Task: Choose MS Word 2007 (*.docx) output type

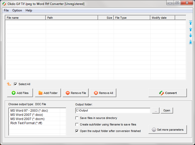Action: click(27, 115)
